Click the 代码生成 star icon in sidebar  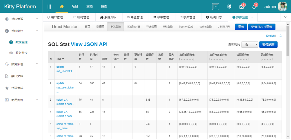(x=7, y=88)
